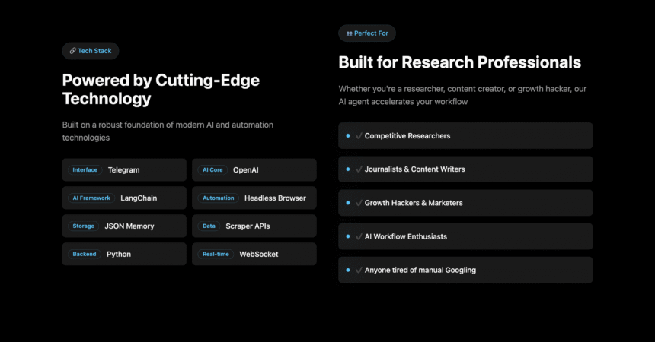Image resolution: width=655 pixels, height=342 pixels.
Task: Click the checkmark icon beside Competitive Researchers
Action: pos(359,136)
